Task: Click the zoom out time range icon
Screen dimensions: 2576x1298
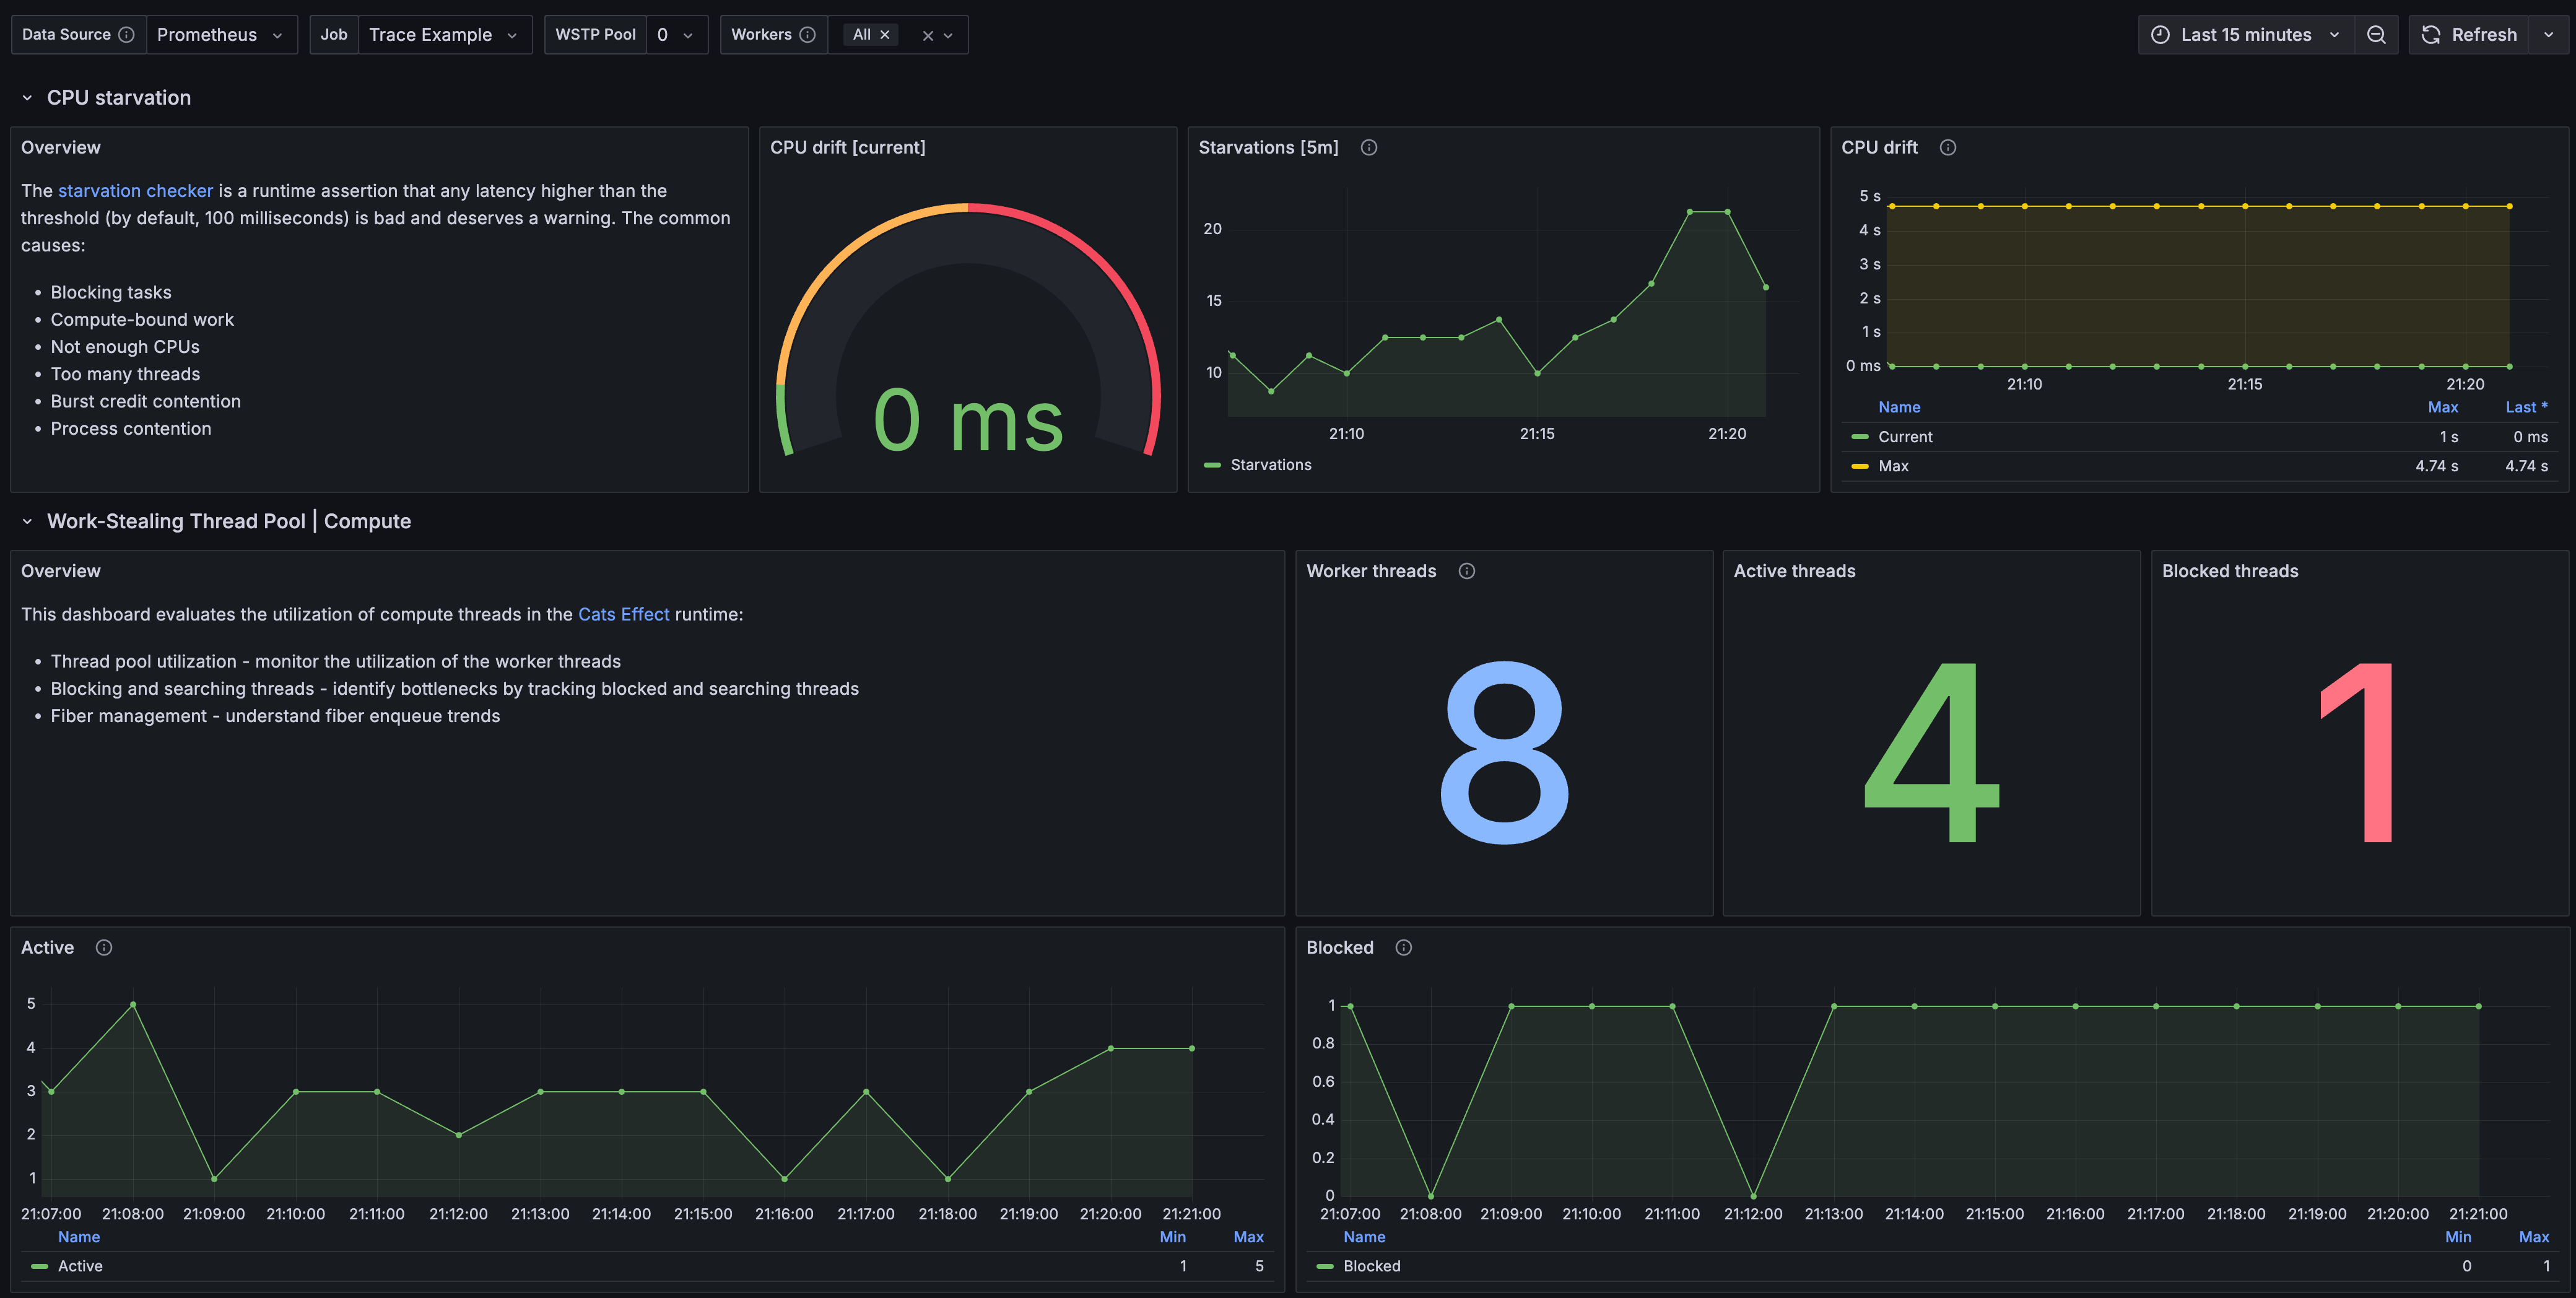Action: tap(2377, 35)
